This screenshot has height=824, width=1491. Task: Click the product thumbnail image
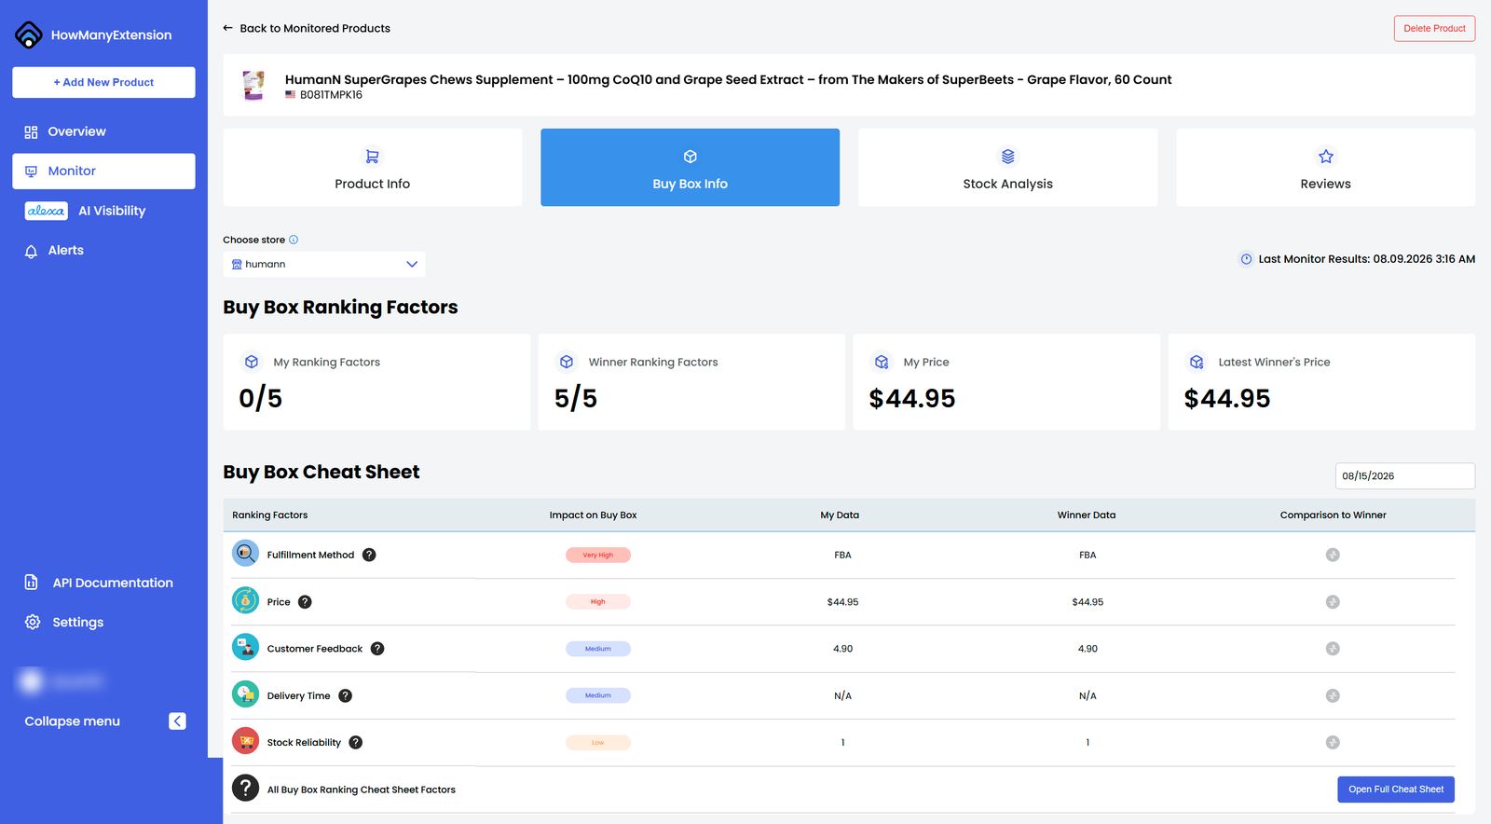point(253,85)
